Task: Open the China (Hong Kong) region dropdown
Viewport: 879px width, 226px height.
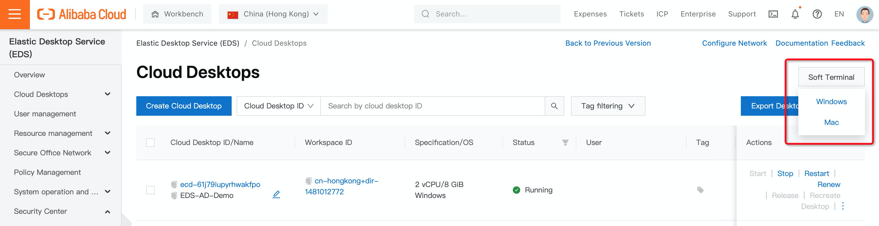Action: (x=273, y=14)
